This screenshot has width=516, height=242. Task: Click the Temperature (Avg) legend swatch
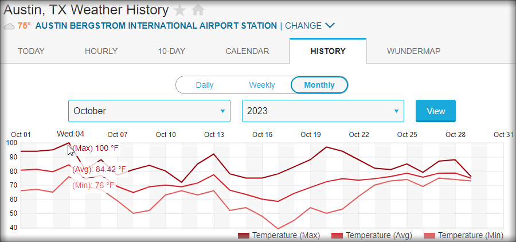337,236
